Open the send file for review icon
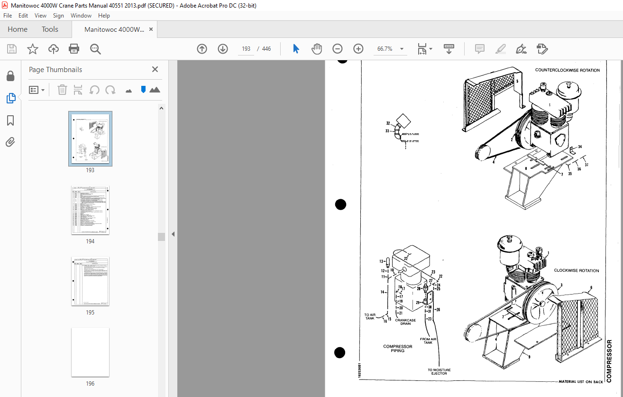Screen dimensions: 623x397 tap(542, 49)
